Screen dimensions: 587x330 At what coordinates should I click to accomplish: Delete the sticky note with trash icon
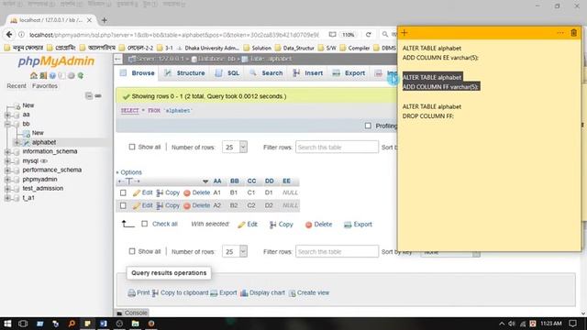click(573, 33)
